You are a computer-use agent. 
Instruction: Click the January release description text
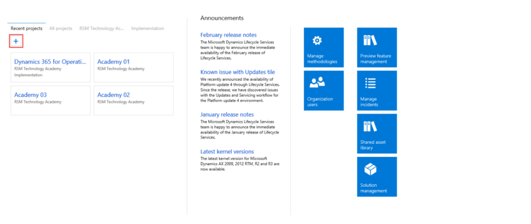coord(240,129)
